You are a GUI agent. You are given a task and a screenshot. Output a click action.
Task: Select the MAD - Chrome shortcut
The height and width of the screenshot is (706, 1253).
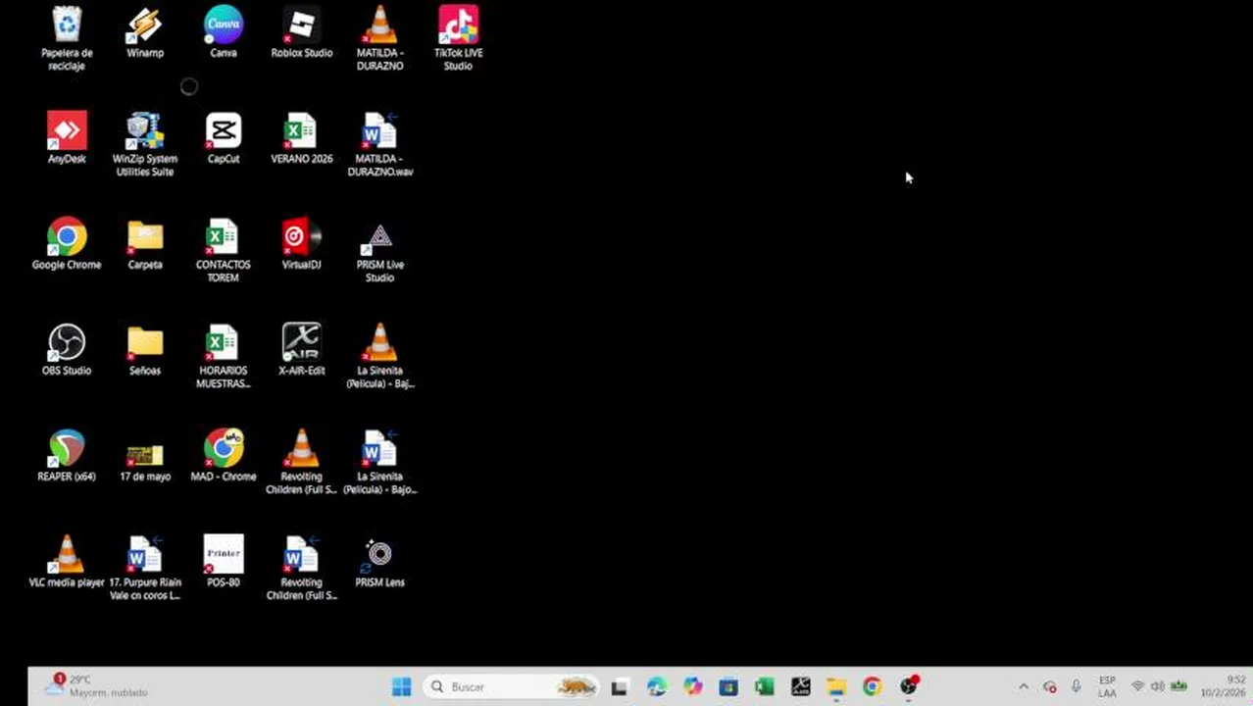click(x=224, y=456)
